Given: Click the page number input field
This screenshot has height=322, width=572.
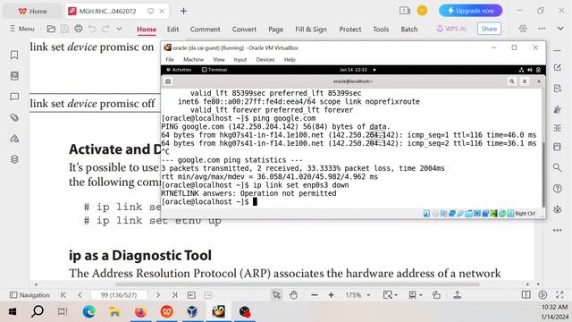Looking at the screenshot, I should click(x=119, y=295).
